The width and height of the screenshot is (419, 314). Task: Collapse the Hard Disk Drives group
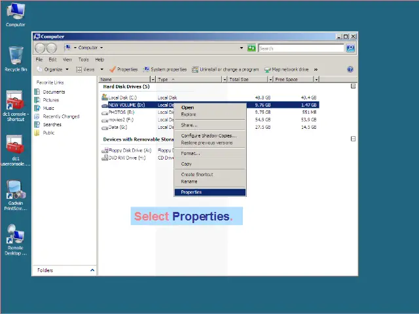(354, 86)
